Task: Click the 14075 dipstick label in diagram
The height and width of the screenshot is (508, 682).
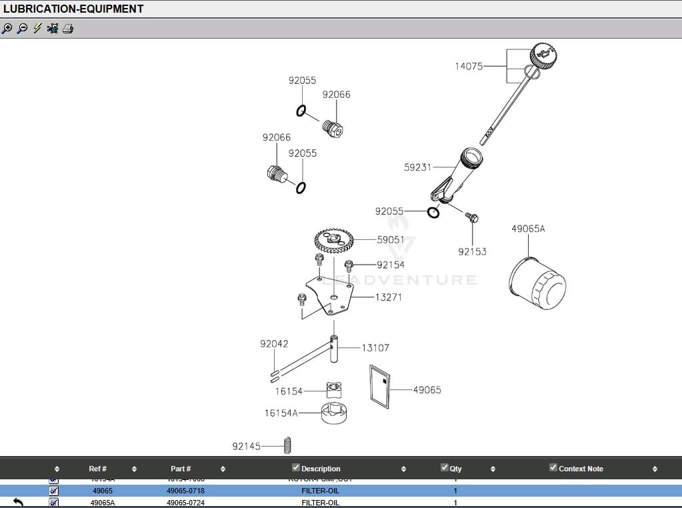Action: [x=469, y=66]
